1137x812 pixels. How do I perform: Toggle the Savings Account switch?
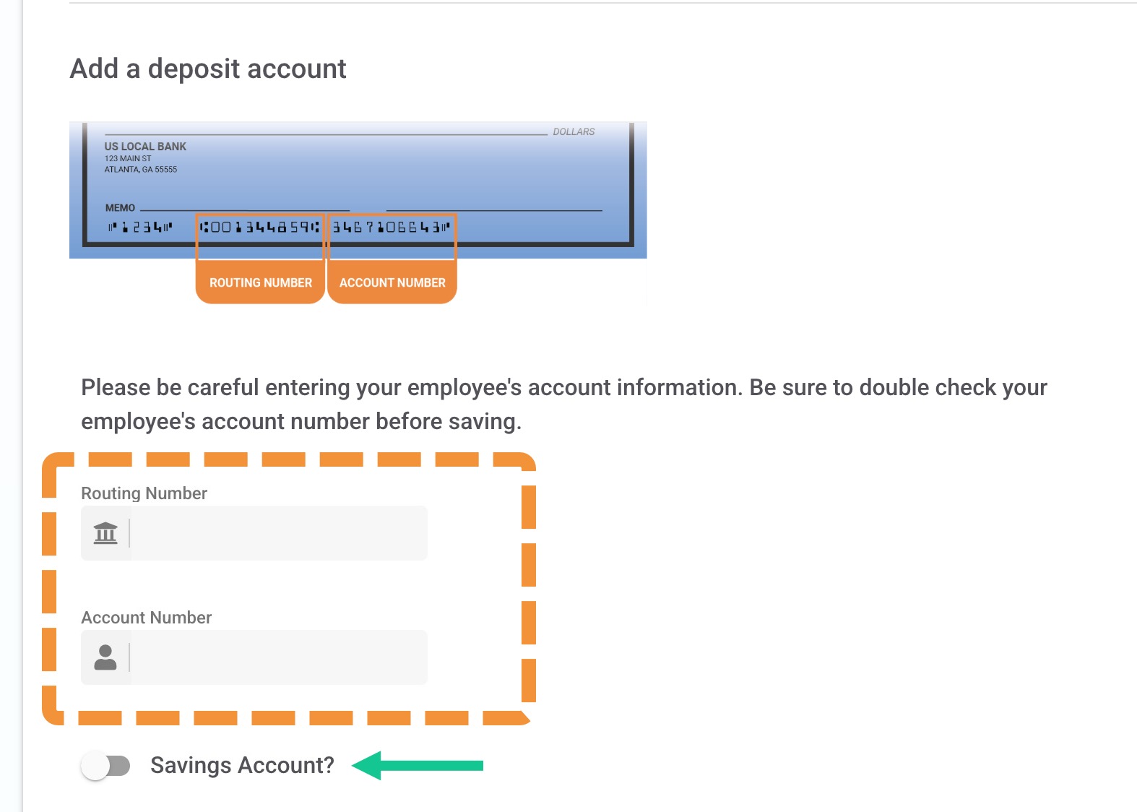coord(105,766)
